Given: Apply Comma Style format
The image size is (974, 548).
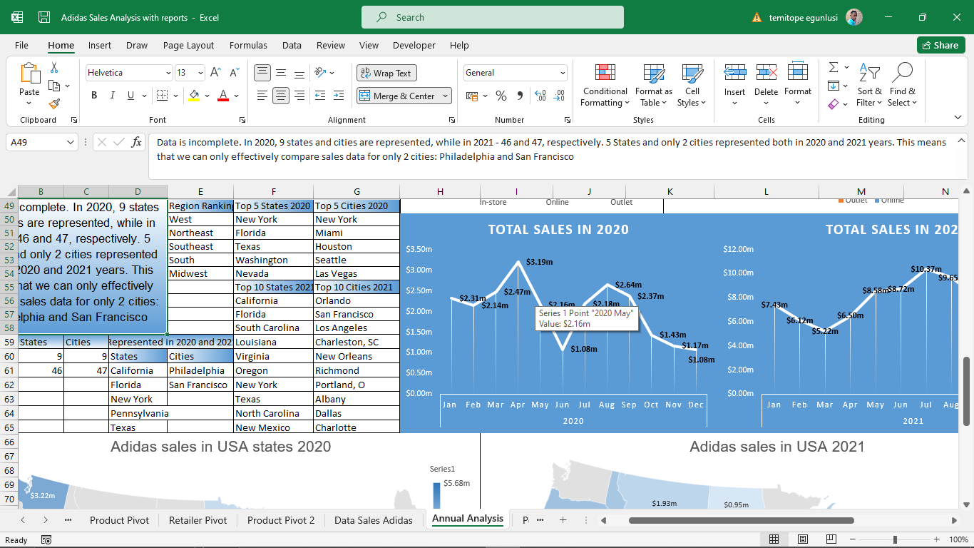Looking at the screenshot, I should pos(520,96).
